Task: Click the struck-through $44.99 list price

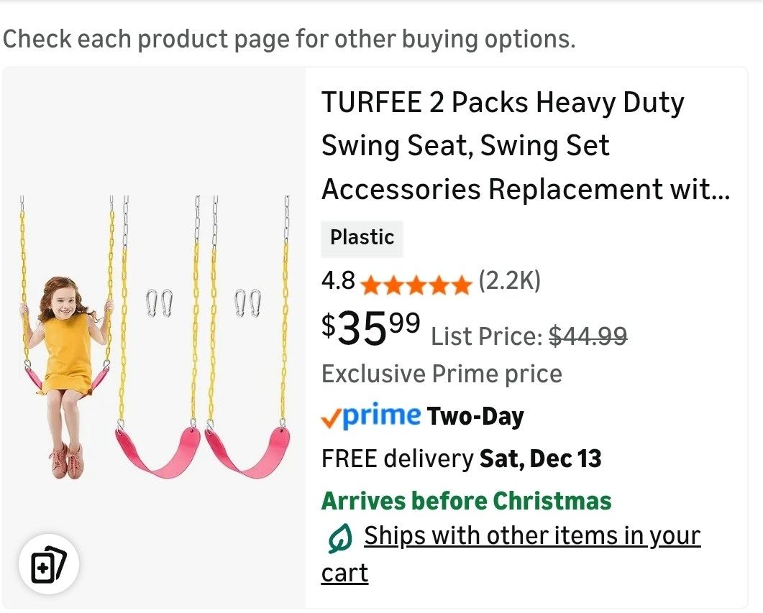Action: (588, 335)
